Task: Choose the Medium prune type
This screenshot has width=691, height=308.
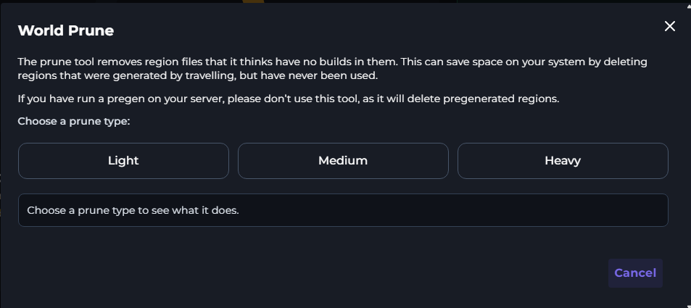Action: [343, 161]
